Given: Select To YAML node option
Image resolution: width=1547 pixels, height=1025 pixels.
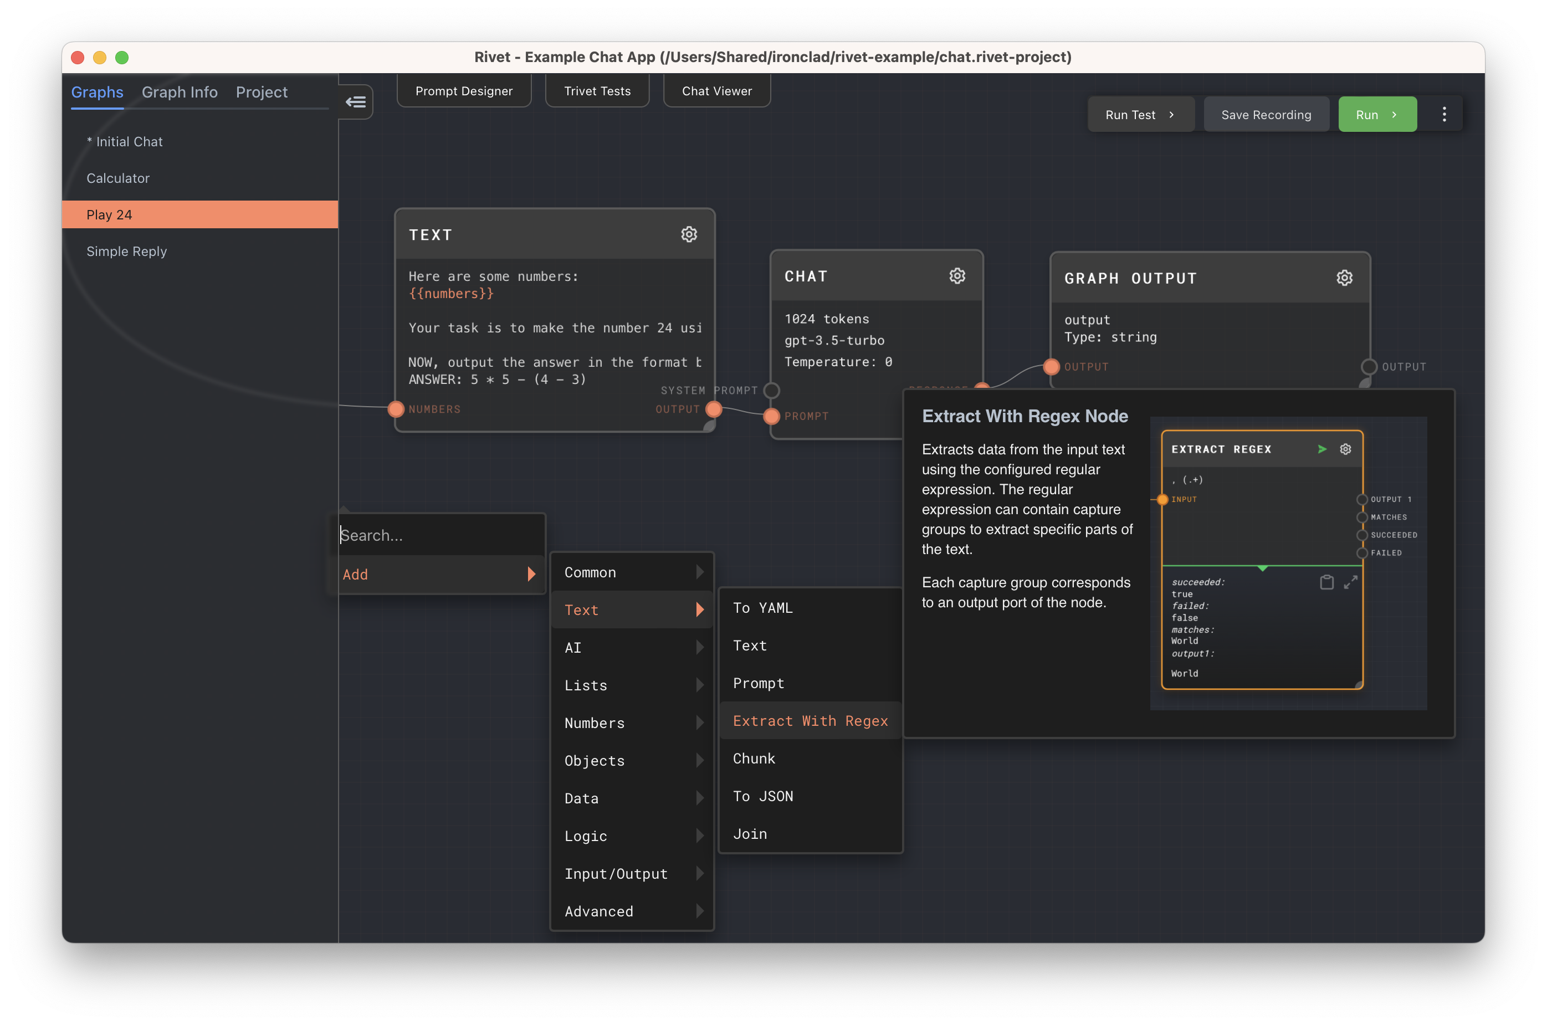Looking at the screenshot, I should pyautogui.click(x=811, y=608).
